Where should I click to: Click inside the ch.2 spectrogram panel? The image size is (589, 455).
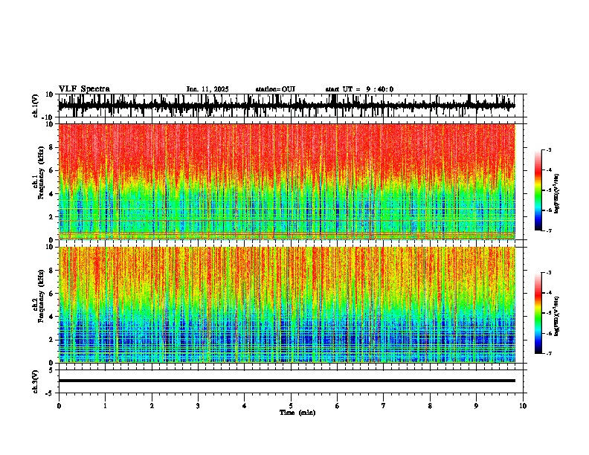point(286,305)
